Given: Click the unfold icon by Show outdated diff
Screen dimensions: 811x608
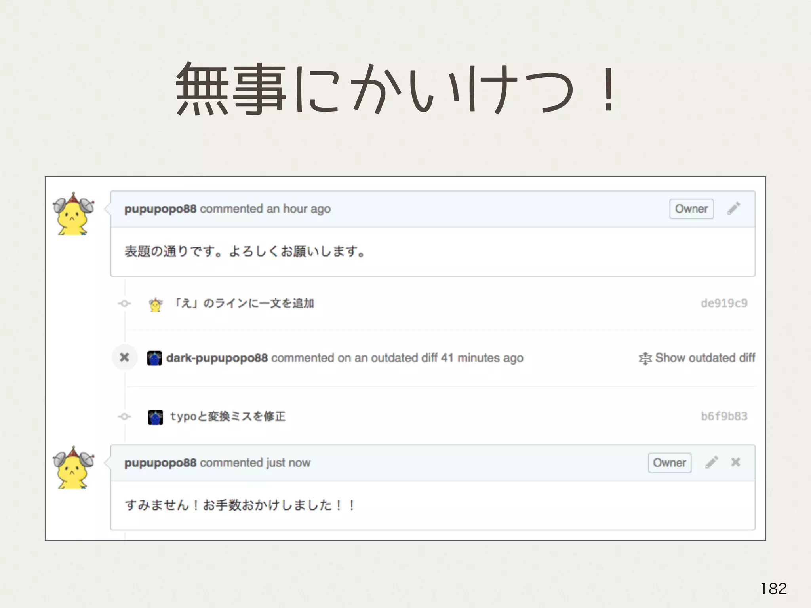Looking at the screenshot, I should pos(645,358).
